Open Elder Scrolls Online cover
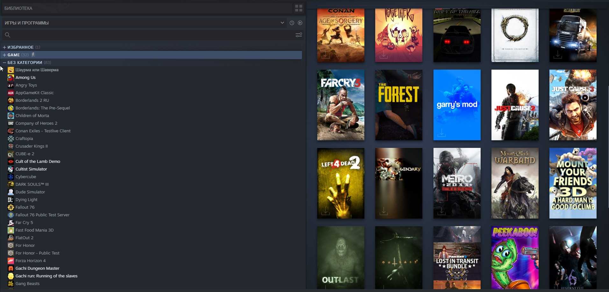Image resolution: width=609 pixels, height=292 pixels. (x=515, y=35)
